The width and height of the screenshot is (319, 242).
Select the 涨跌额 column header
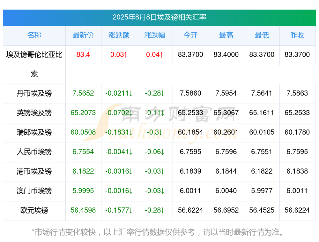[119, 35]
